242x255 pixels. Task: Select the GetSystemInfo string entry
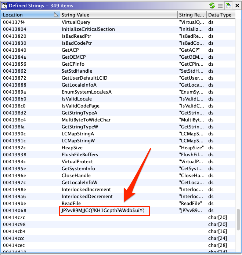pyautogui.click(x=78, y=168)
